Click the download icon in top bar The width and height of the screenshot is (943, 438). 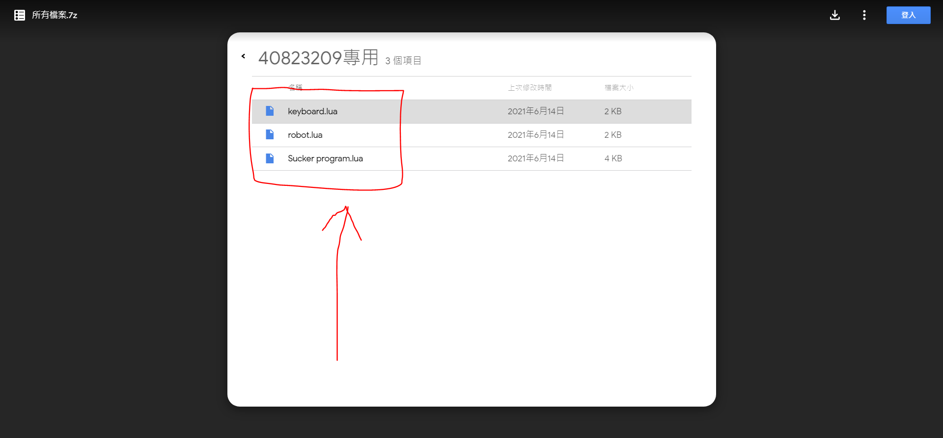[834, 15]
